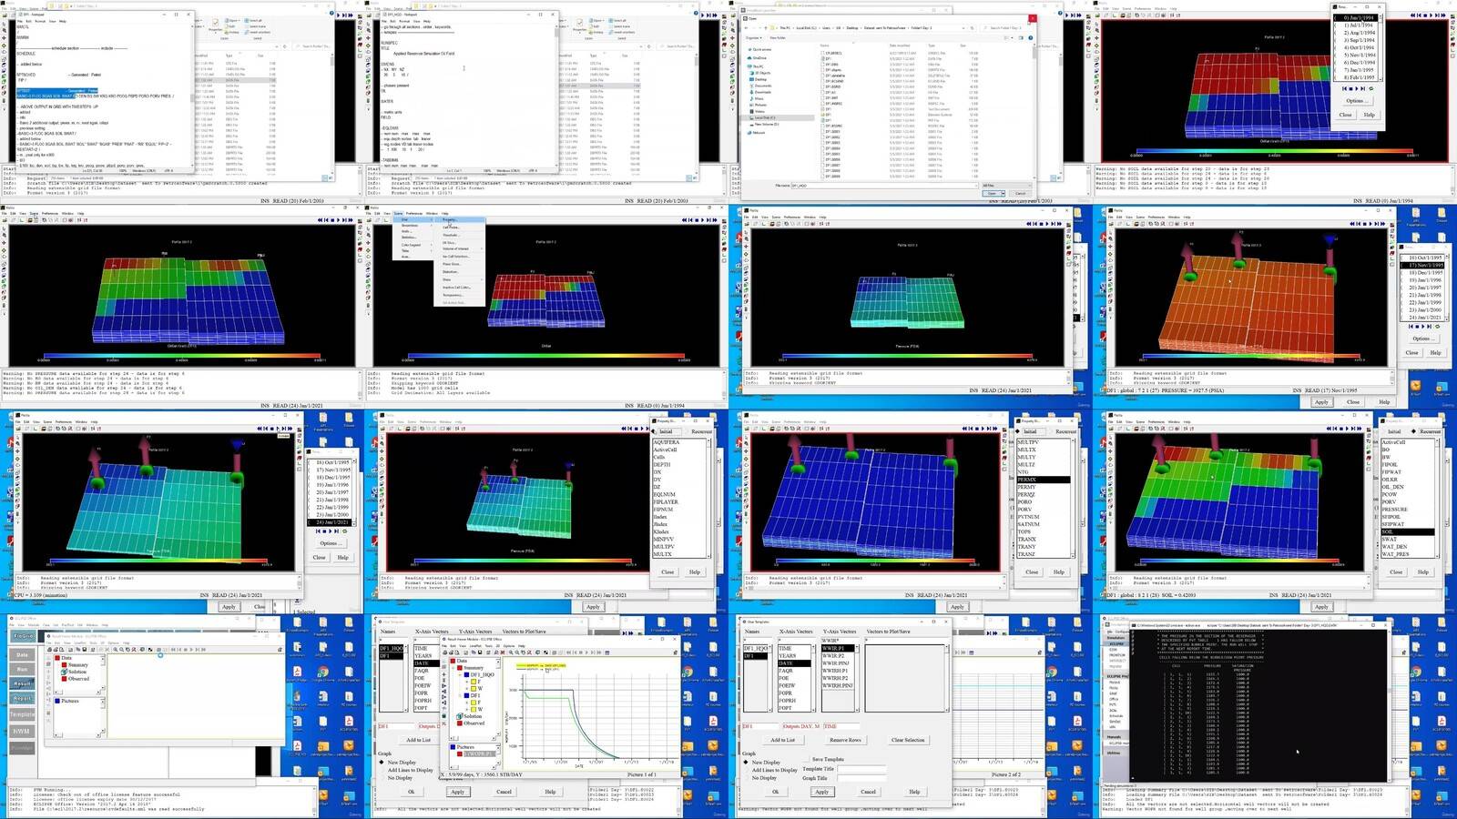The image size is (1457, 819).
Task: Open Module menu in ECLIPSE Office
Action: point(34,625)
